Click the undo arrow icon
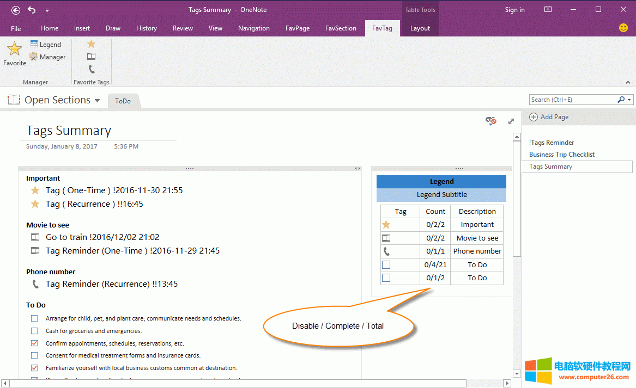The image size is (636, 388). coord(32,10)
